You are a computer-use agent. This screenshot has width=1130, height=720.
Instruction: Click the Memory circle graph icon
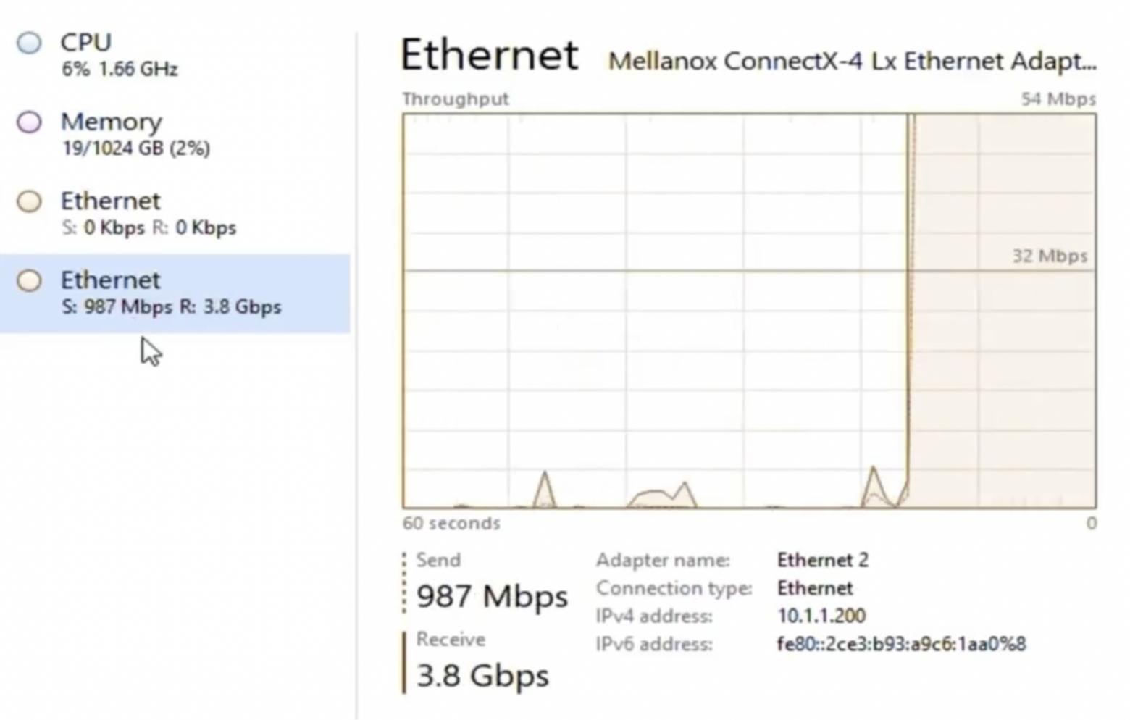[29, 122]
